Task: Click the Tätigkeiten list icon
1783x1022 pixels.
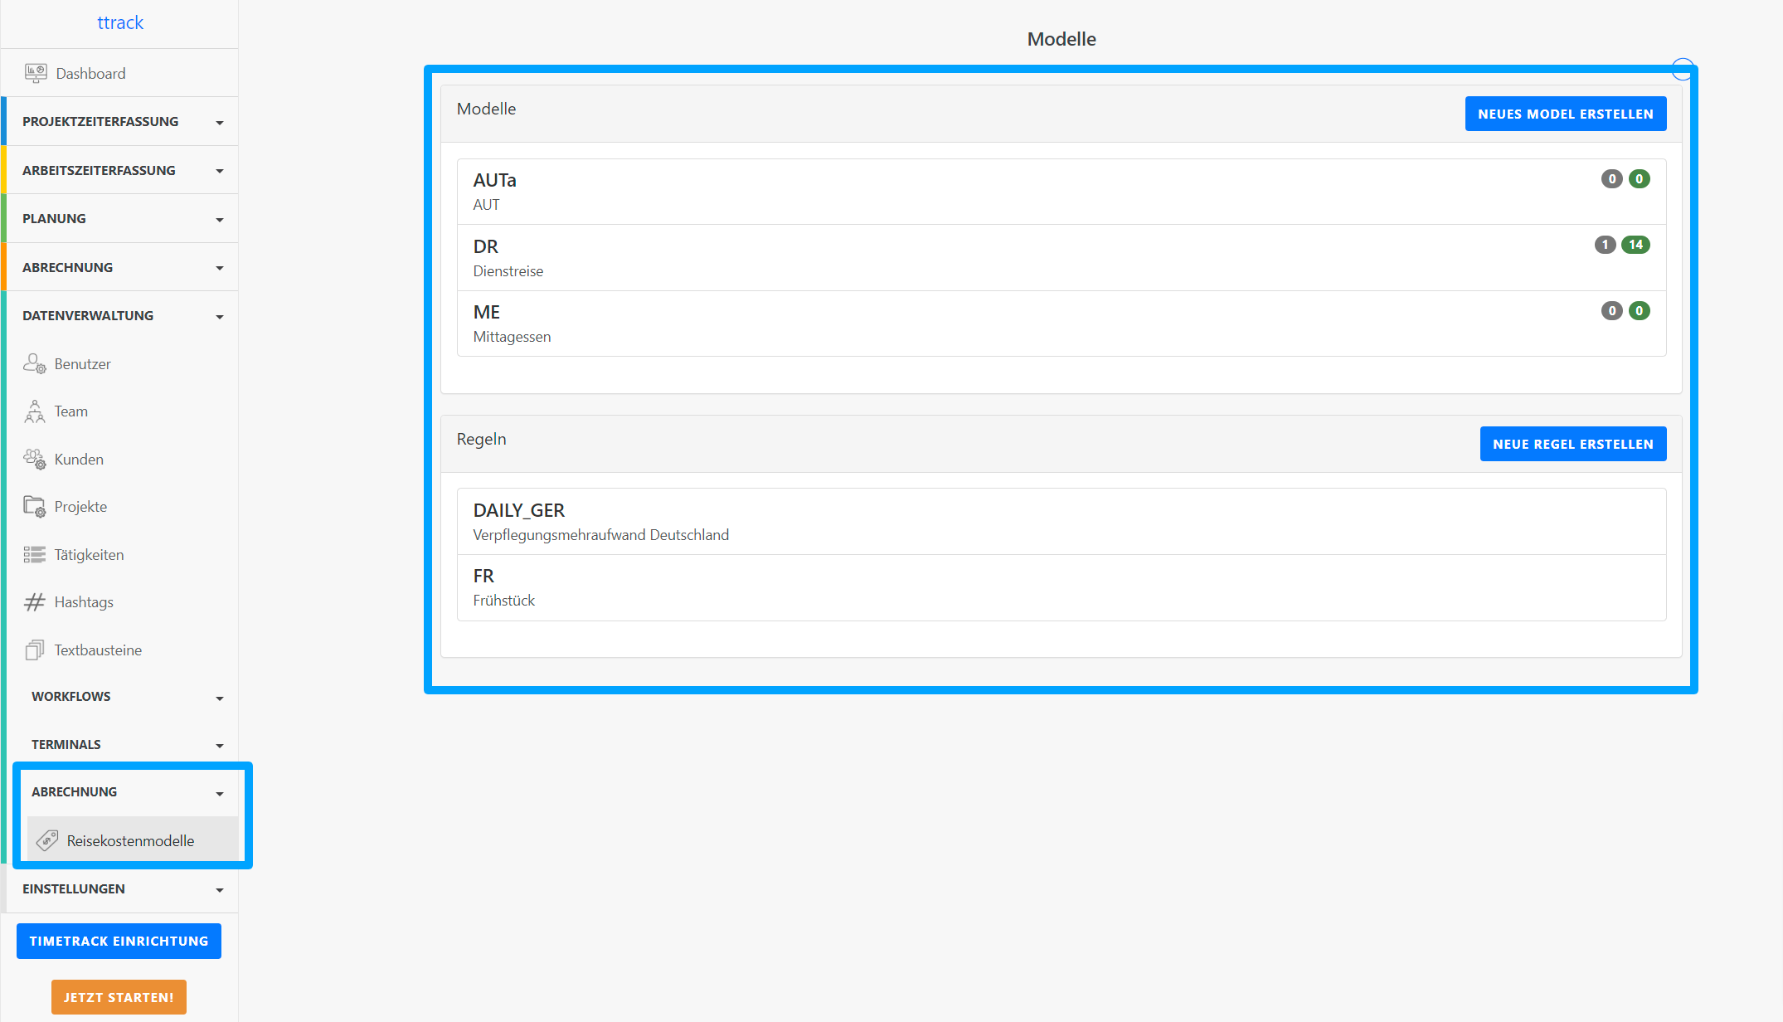Action: click(35, 555)
